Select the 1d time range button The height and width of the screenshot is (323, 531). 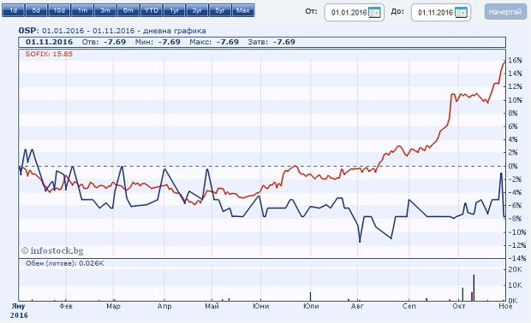pos(14,10)
